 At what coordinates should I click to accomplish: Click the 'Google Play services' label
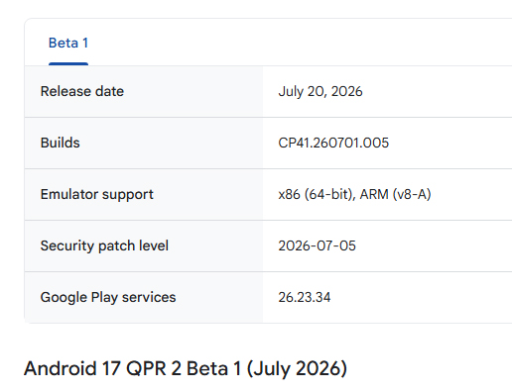[x=108, y=297]
